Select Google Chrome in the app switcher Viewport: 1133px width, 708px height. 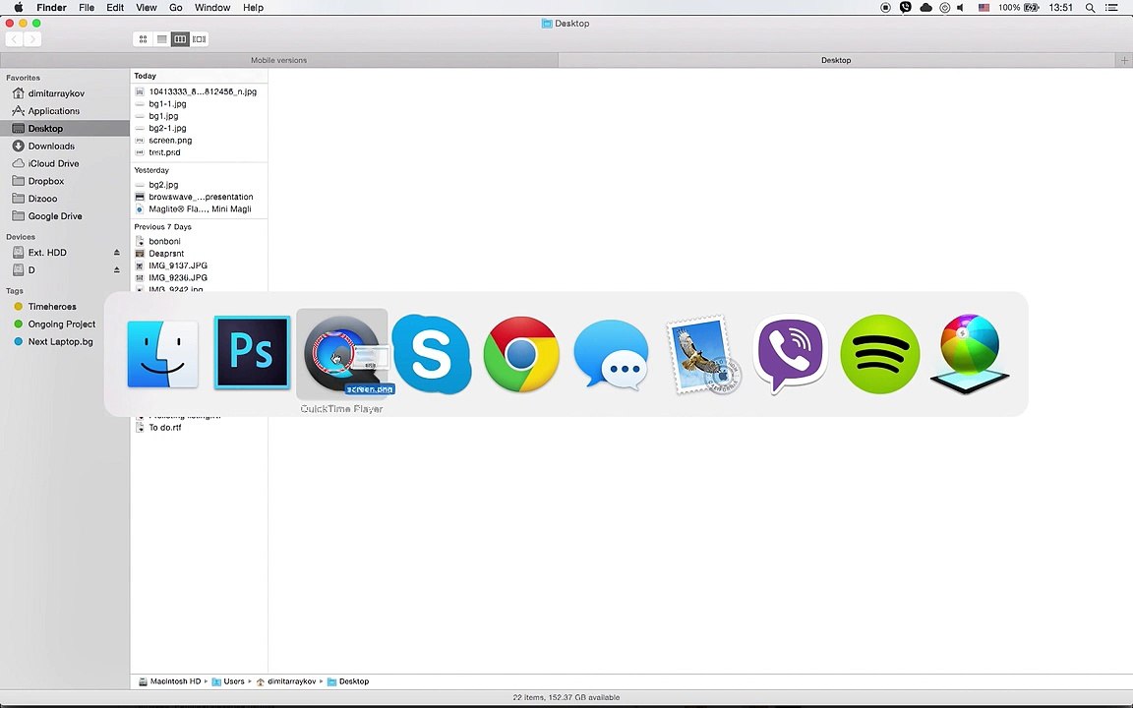(x=521, y=354)
